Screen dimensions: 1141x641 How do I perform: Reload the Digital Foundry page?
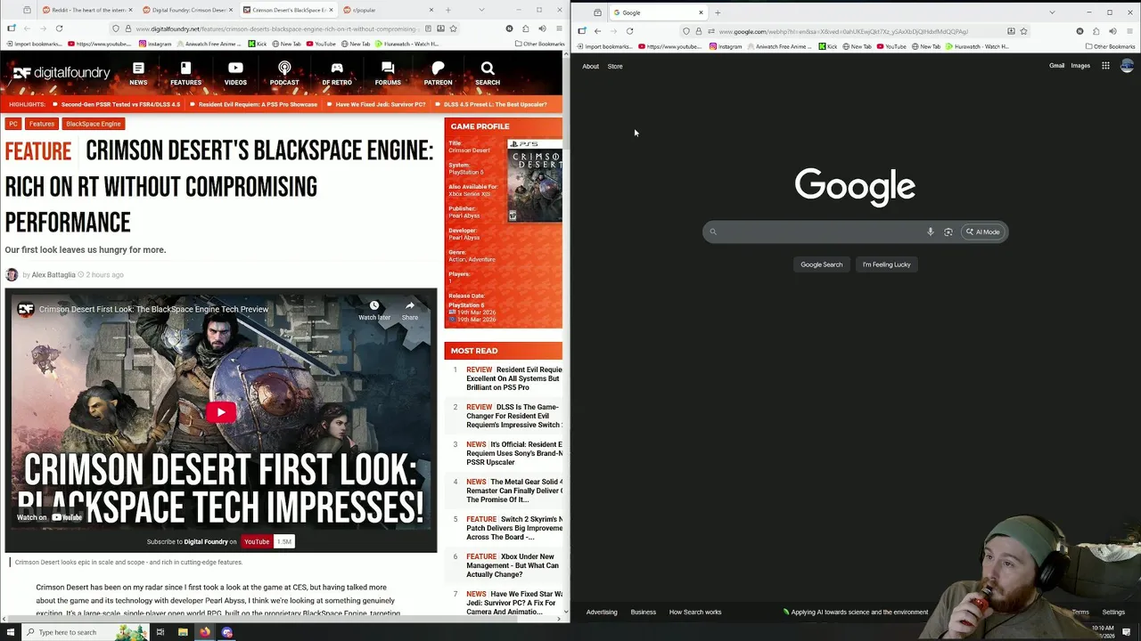coord(59,28)
